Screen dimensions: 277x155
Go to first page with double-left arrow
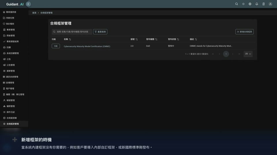[213, 54]
